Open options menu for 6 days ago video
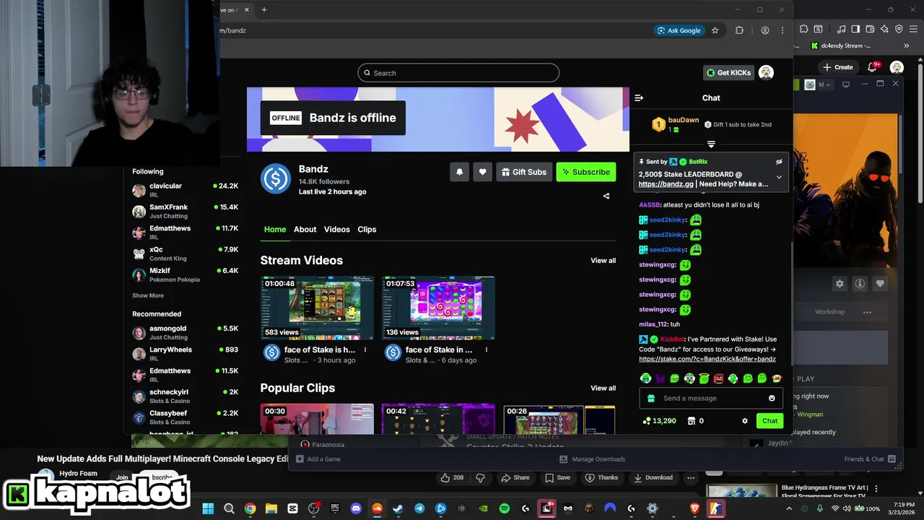The height and width of the screenshot is (520, 924). pyautogui.click(x=487, y=350)
